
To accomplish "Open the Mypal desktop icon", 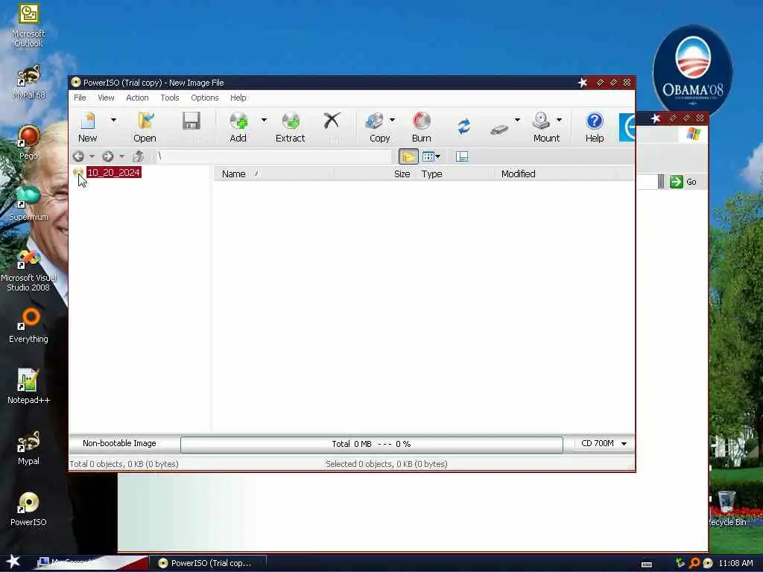I will point(28,448).
